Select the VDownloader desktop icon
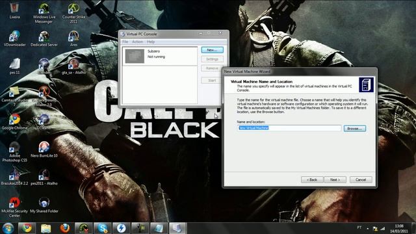The width and height of the screenshot is (416, 234). point(14,38)
